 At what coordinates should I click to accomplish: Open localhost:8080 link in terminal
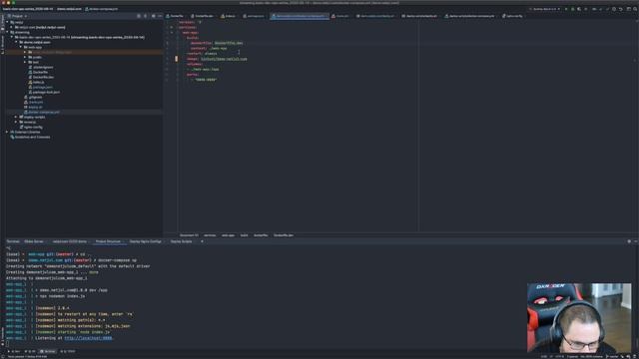[88, 338]
